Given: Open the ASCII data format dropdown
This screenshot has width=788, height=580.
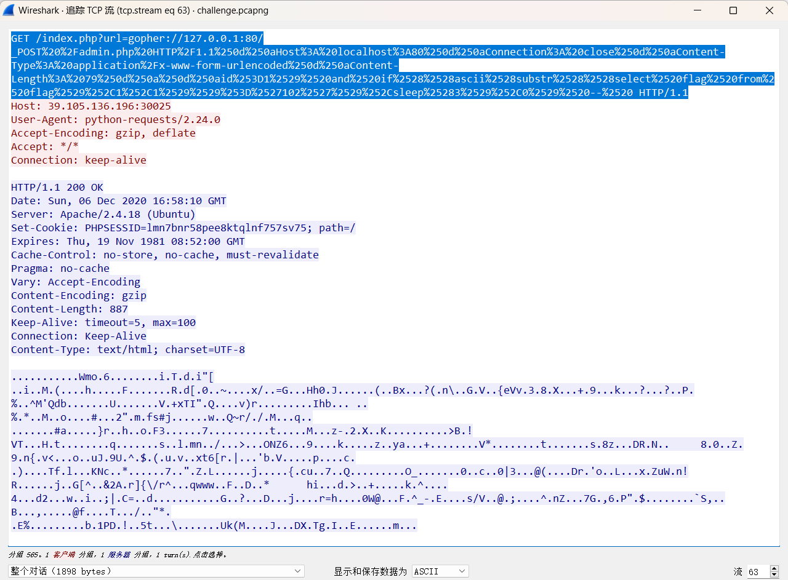Looking at the screenshot, I should [440, 571].
